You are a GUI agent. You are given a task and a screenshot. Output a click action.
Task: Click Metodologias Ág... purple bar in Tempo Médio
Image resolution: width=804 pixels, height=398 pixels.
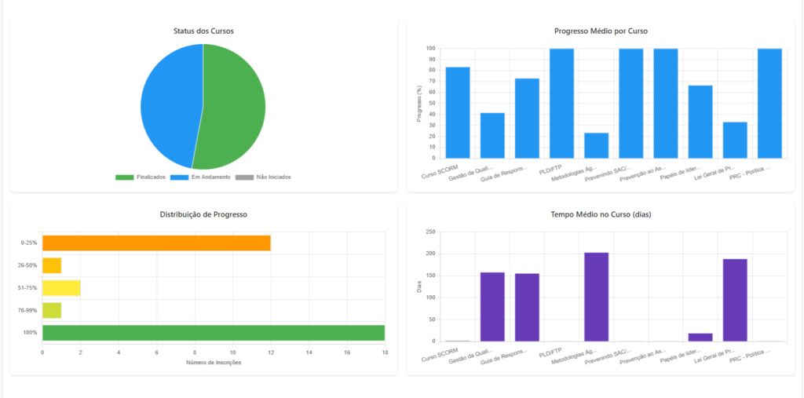(596, 297)
